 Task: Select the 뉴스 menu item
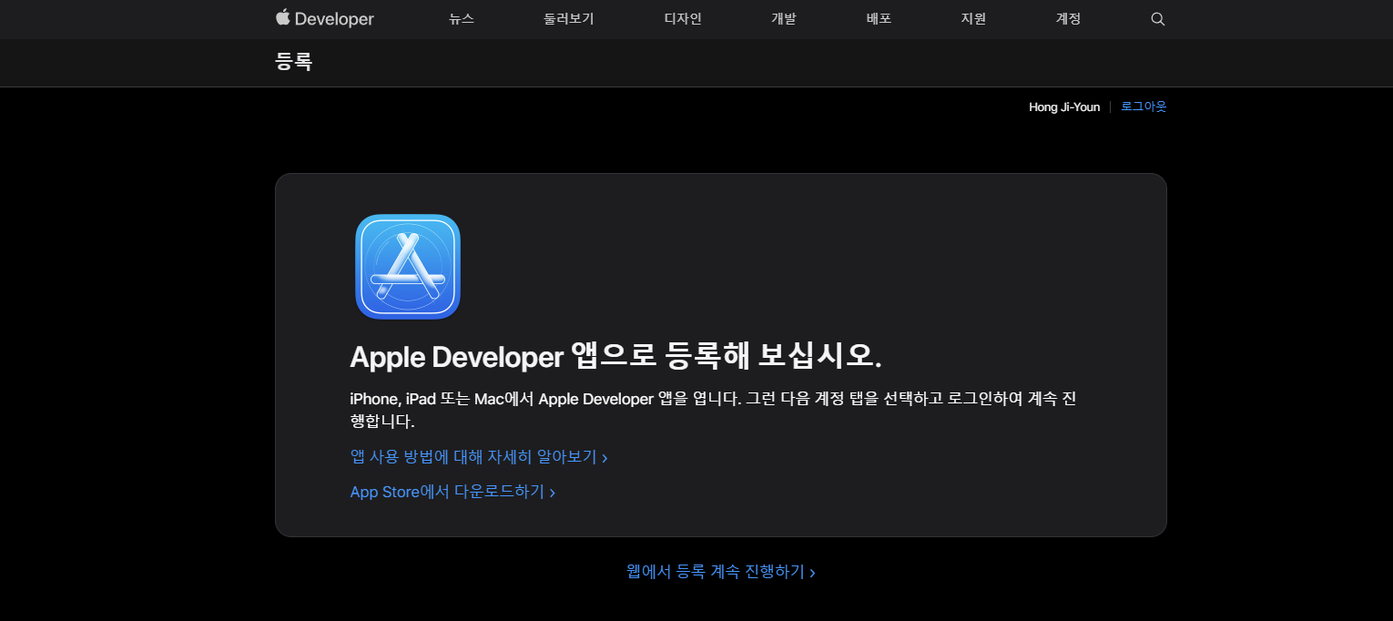tap(461, 18)
